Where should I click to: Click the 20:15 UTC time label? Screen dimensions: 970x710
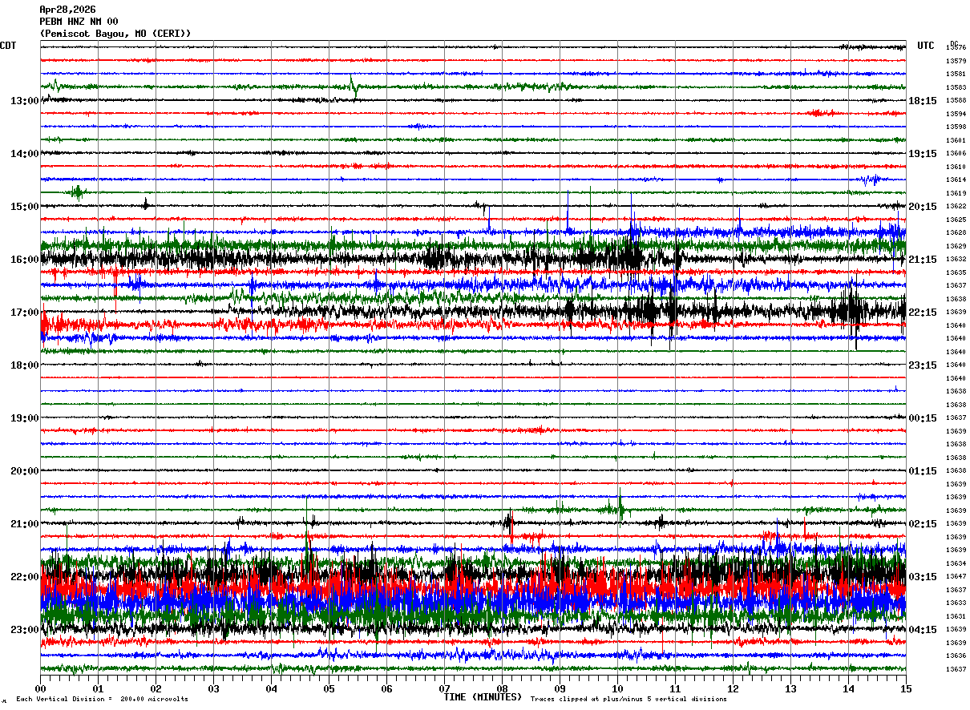tap(923, 207)
